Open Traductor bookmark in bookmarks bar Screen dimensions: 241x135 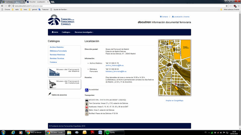tap(44, 10)
